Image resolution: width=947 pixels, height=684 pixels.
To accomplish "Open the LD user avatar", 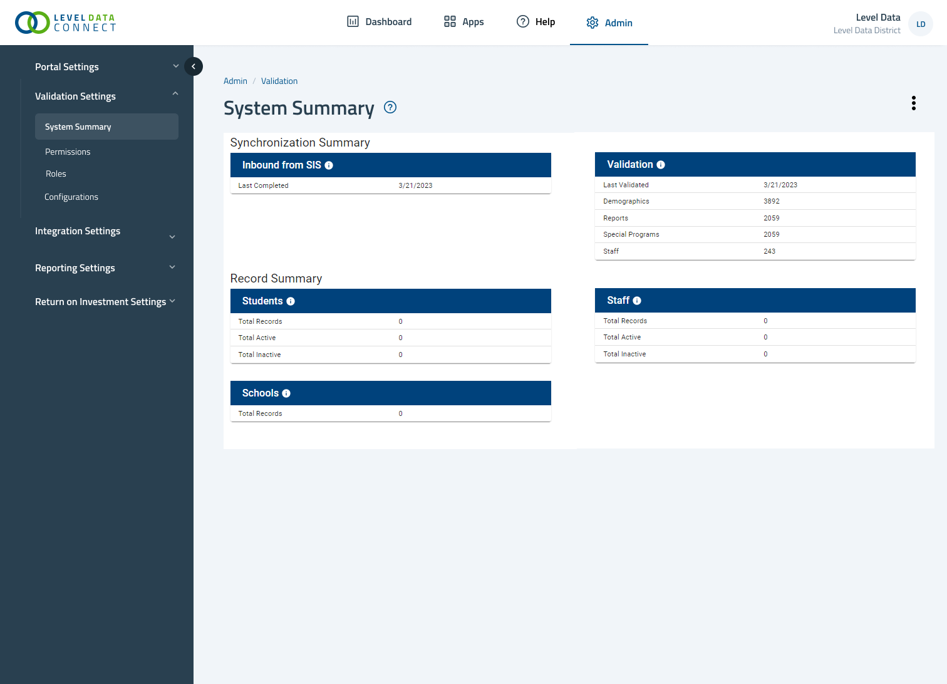I will (x=921, y=24).
